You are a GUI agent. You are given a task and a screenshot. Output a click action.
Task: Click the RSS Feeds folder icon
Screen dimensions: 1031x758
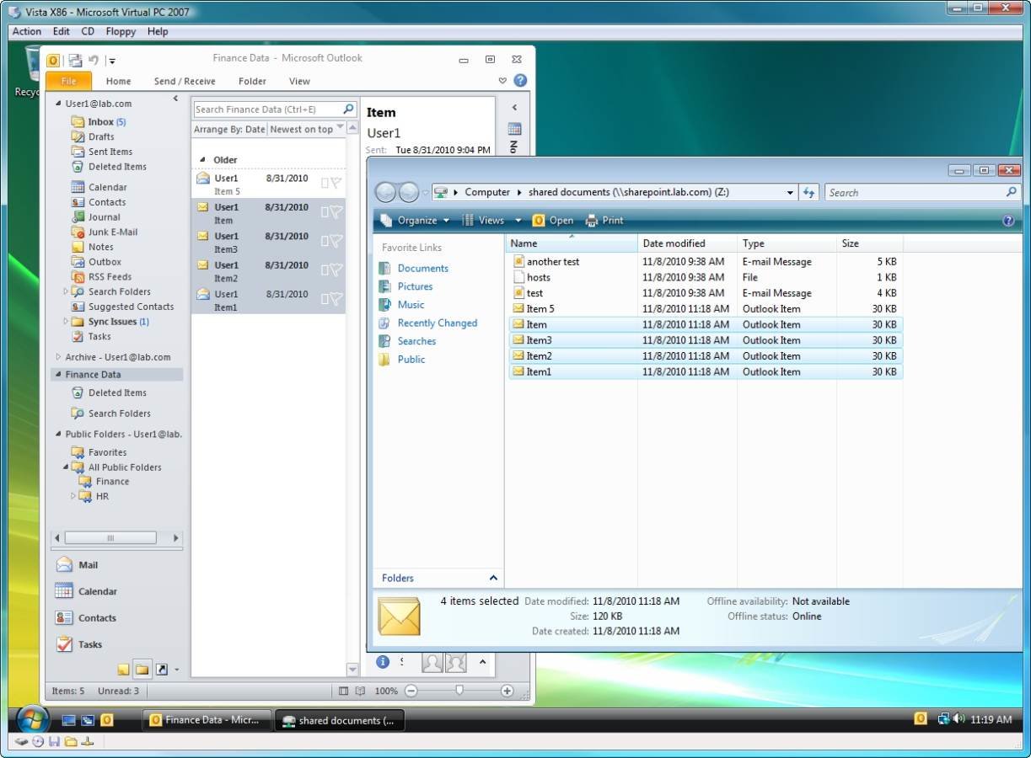tap(78, 277)
